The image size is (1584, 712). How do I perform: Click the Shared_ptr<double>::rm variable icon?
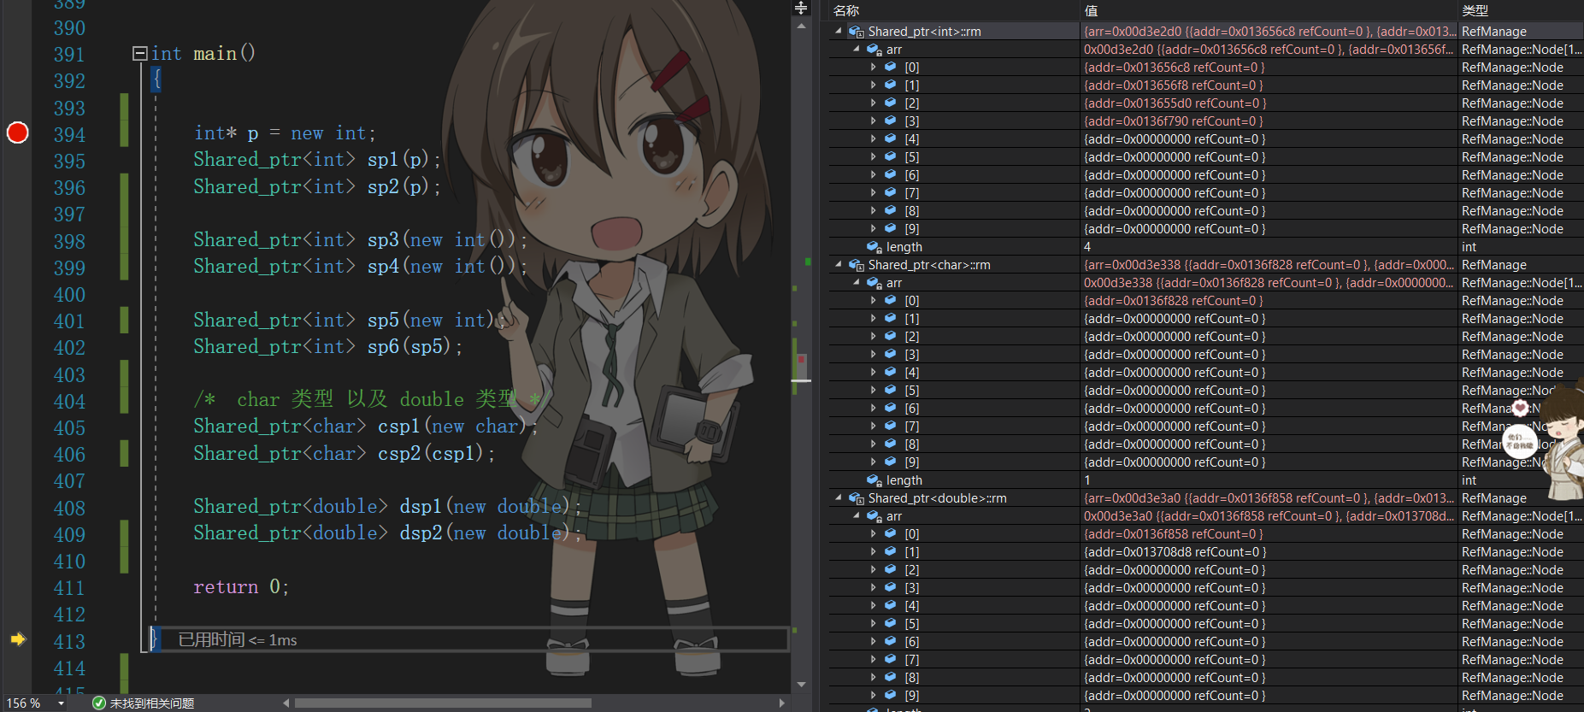tap(856, 498)
